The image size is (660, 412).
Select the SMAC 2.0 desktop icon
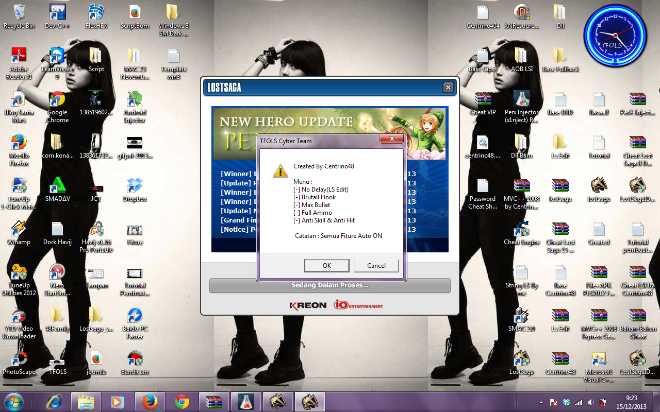point(522,319)
